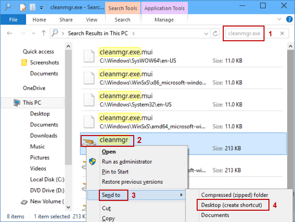Go forward with the Forward arrow

(x=23, y=33)
